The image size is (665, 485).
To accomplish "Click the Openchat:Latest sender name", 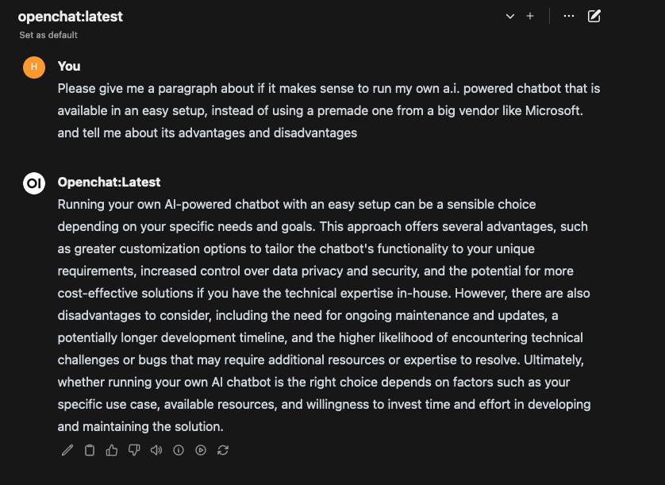I will point(109,182).
